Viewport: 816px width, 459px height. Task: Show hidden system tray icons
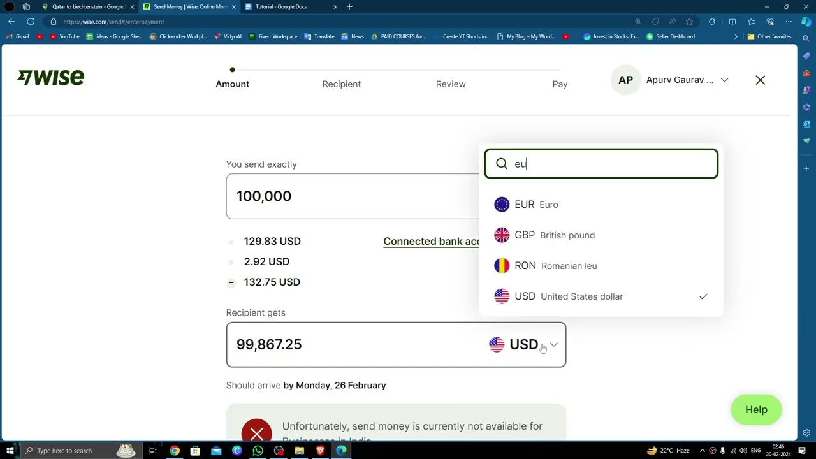pos(702,451)
